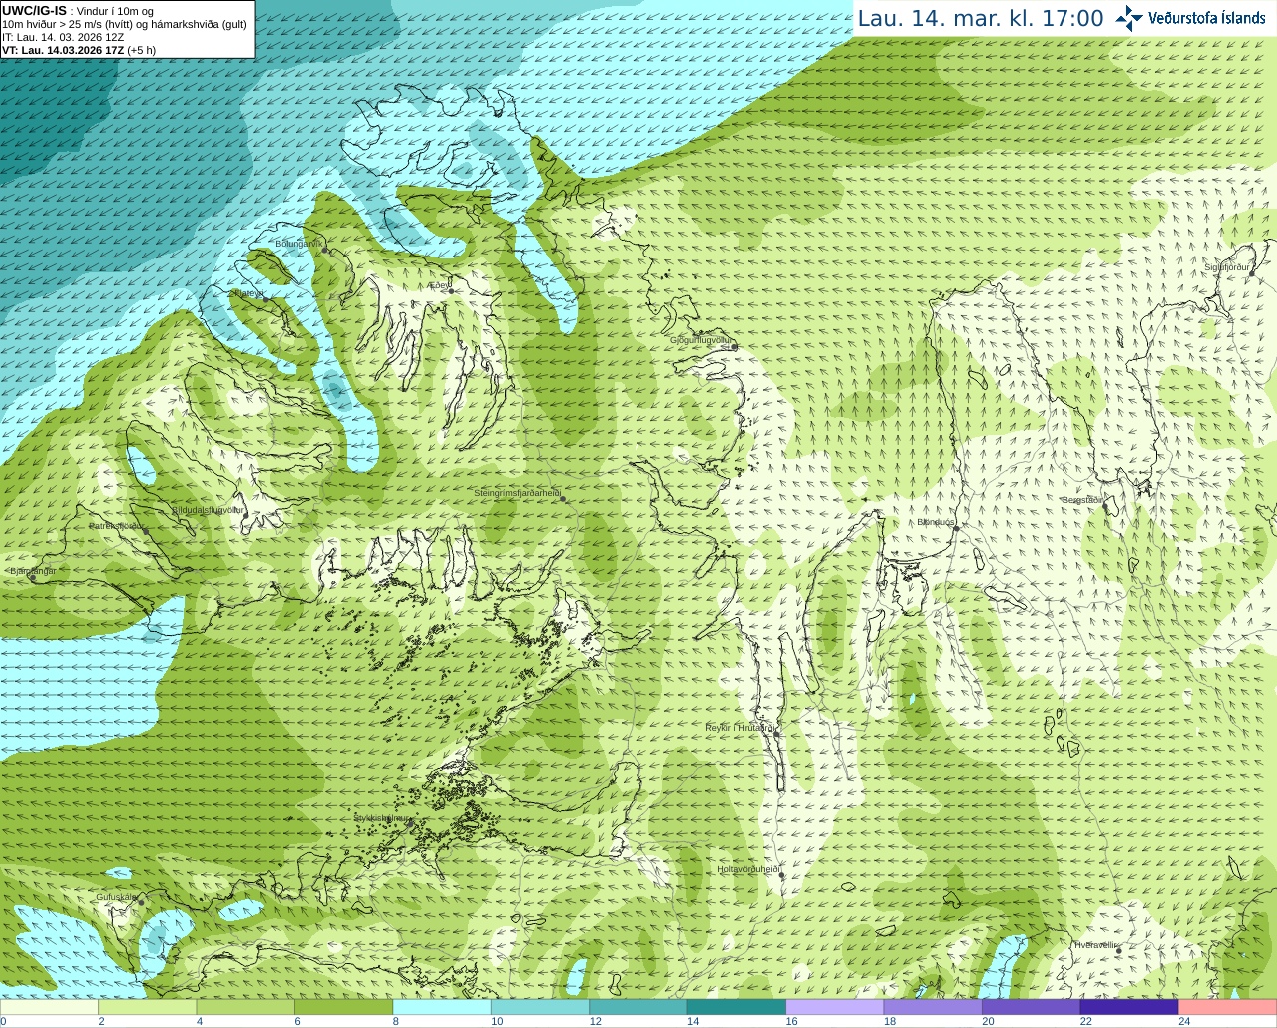The width and height of the screenshot is (1277, 1028).
Task: Click the dark indigo 22–24 legend swatch
Action: [x=1129, y=1007]
